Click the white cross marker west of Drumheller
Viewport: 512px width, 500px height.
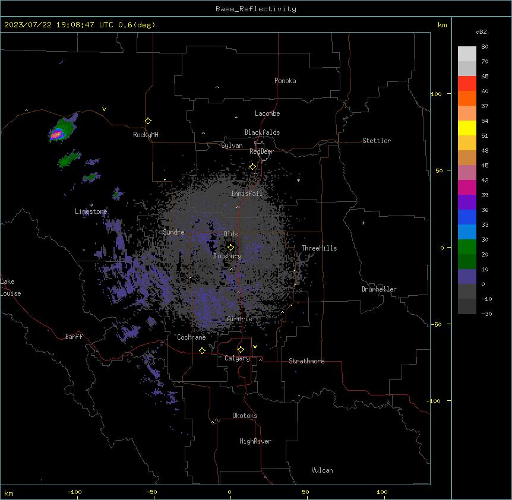pyautogui.click(x=364, y=223)
